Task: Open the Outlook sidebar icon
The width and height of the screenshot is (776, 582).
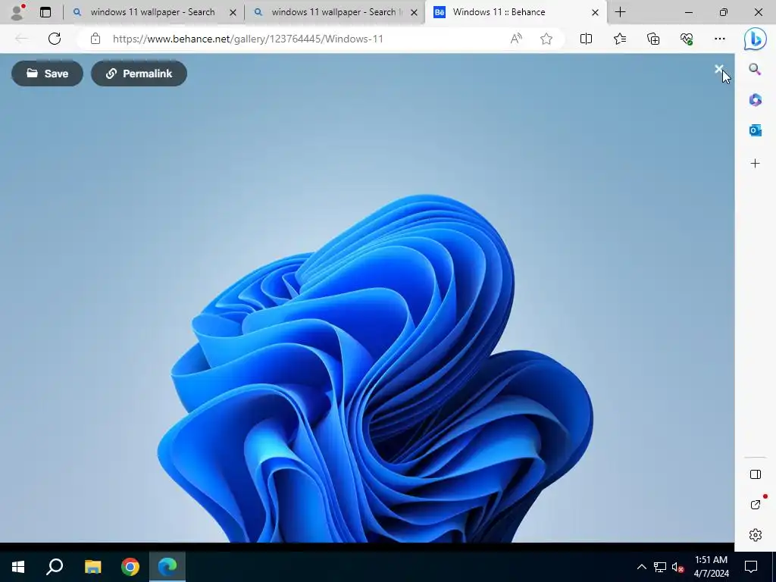Action: coord(755,130)
